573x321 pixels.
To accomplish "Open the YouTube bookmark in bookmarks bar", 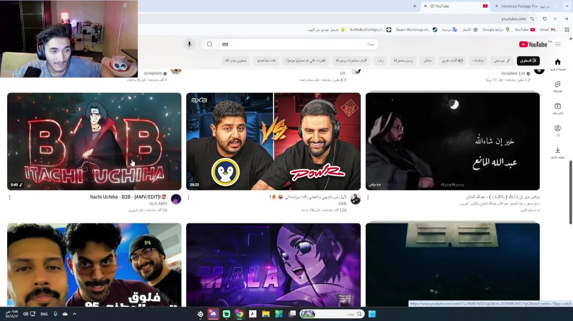I will click(x=525, y=30).
